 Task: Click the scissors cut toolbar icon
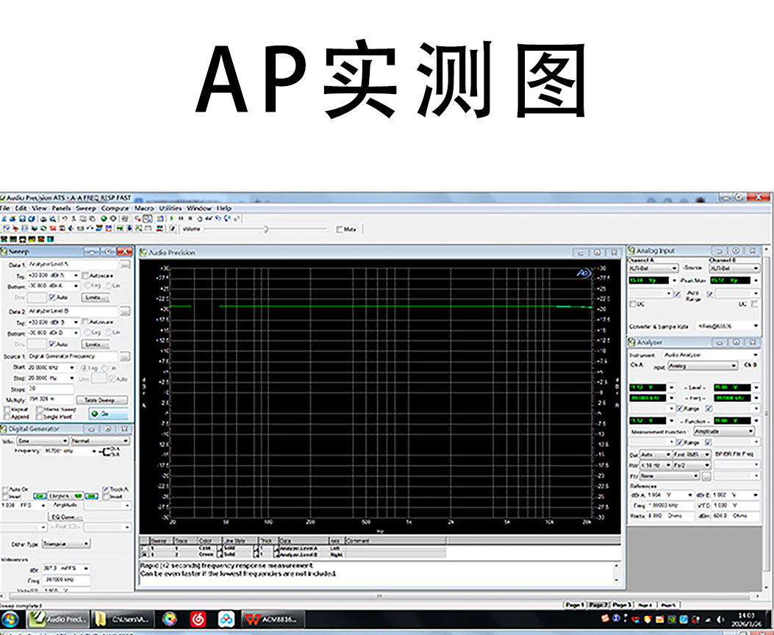coord(74,218)
